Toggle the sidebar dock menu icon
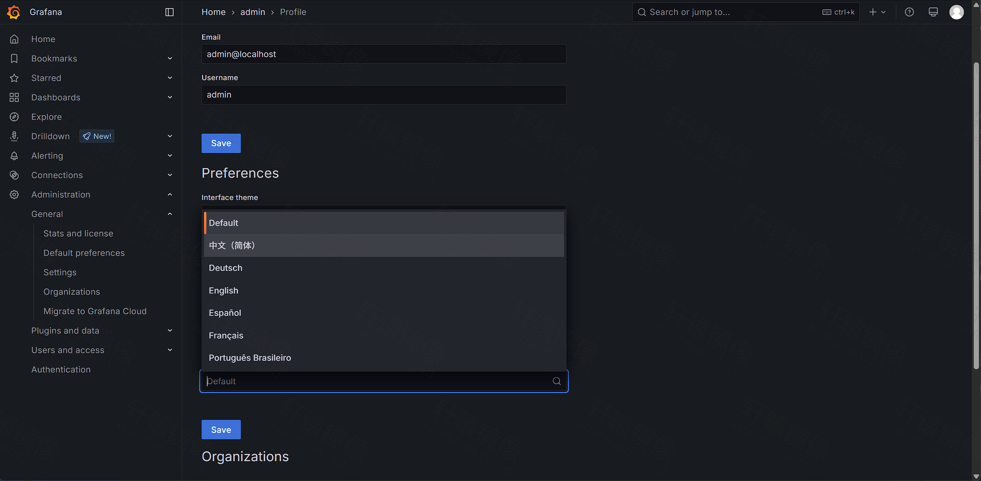The width and height of the screenshot is (981, 481). pyautogui.click(x=170, y=12)
